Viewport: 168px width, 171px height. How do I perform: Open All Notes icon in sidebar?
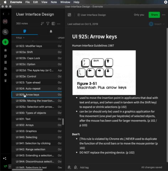tap(5, 56)
